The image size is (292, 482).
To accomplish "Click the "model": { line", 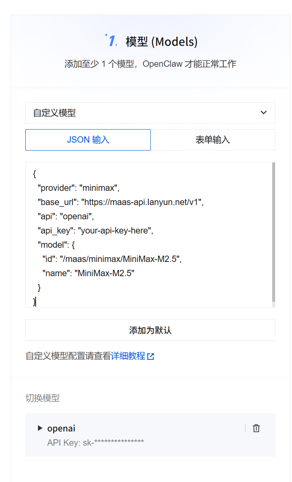I will (56, 245).
